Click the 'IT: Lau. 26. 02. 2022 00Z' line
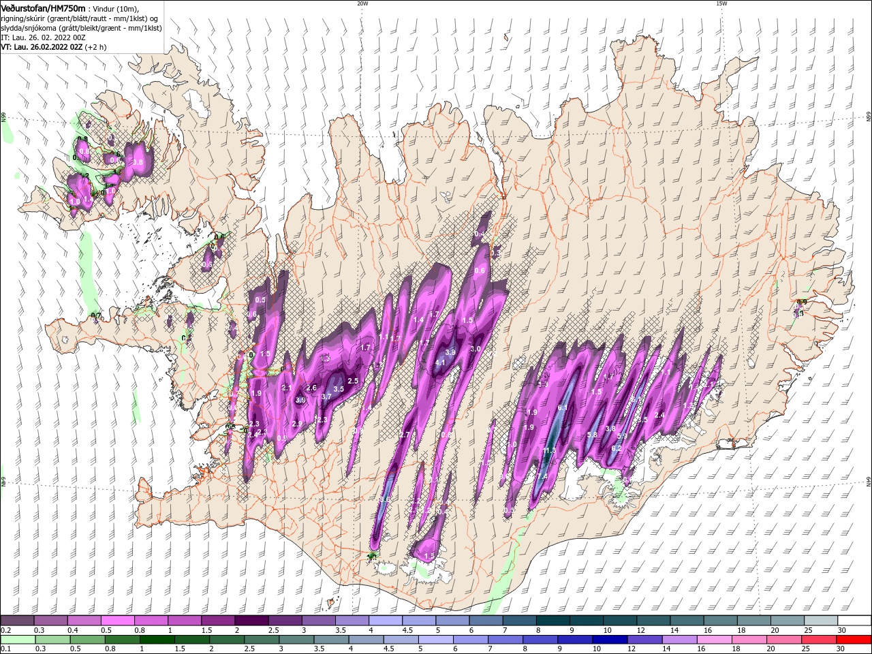This screenshot has height=654, width=872. click(x=42, y=37)
